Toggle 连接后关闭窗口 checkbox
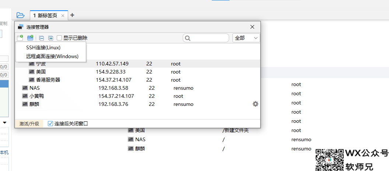Viewport: 389px width, 171px height. pyautogui.click(x=50, y=124)
